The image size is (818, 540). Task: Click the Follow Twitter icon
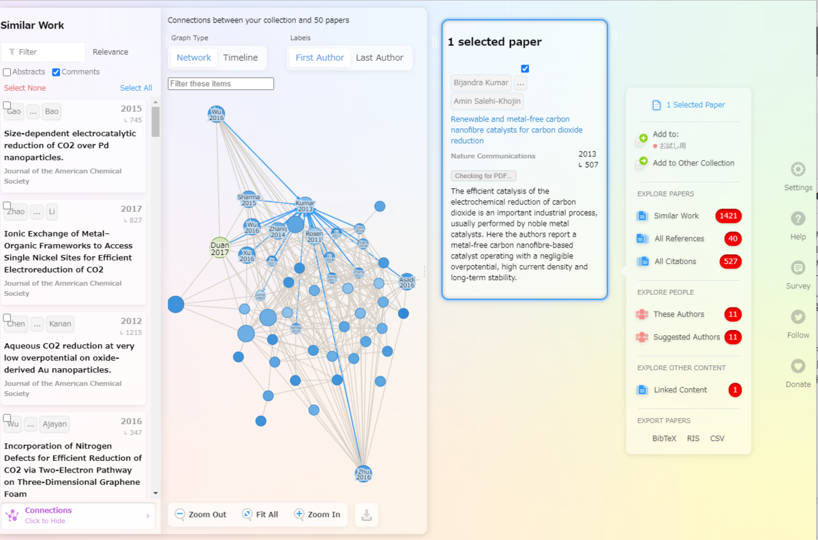pyautogui.click(x=798, y=317)
